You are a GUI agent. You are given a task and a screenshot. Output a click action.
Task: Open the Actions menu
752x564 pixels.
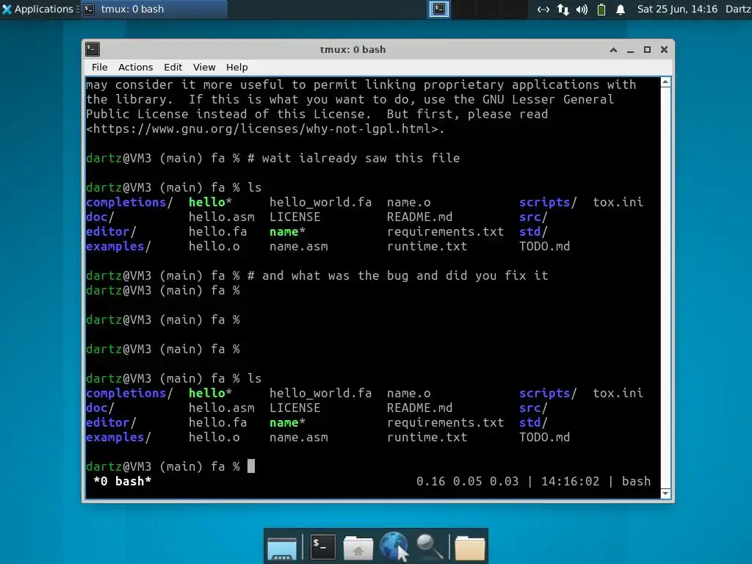pyautogui.click(x=136, y=67)
